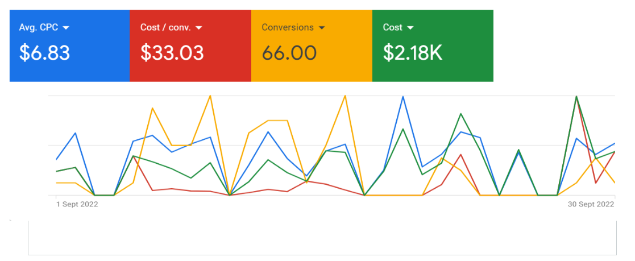Click the $2.18K total cost value

(x=412, y=53)
